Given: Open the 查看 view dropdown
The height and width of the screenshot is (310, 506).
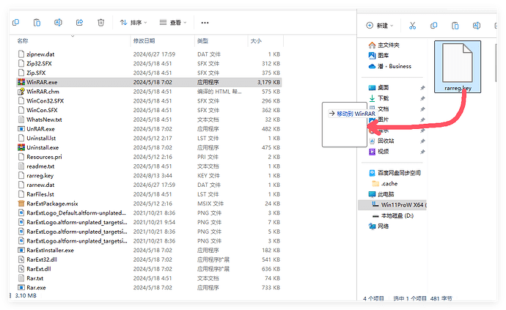Looking at the screenshot, I should click(x=173, y=22).
